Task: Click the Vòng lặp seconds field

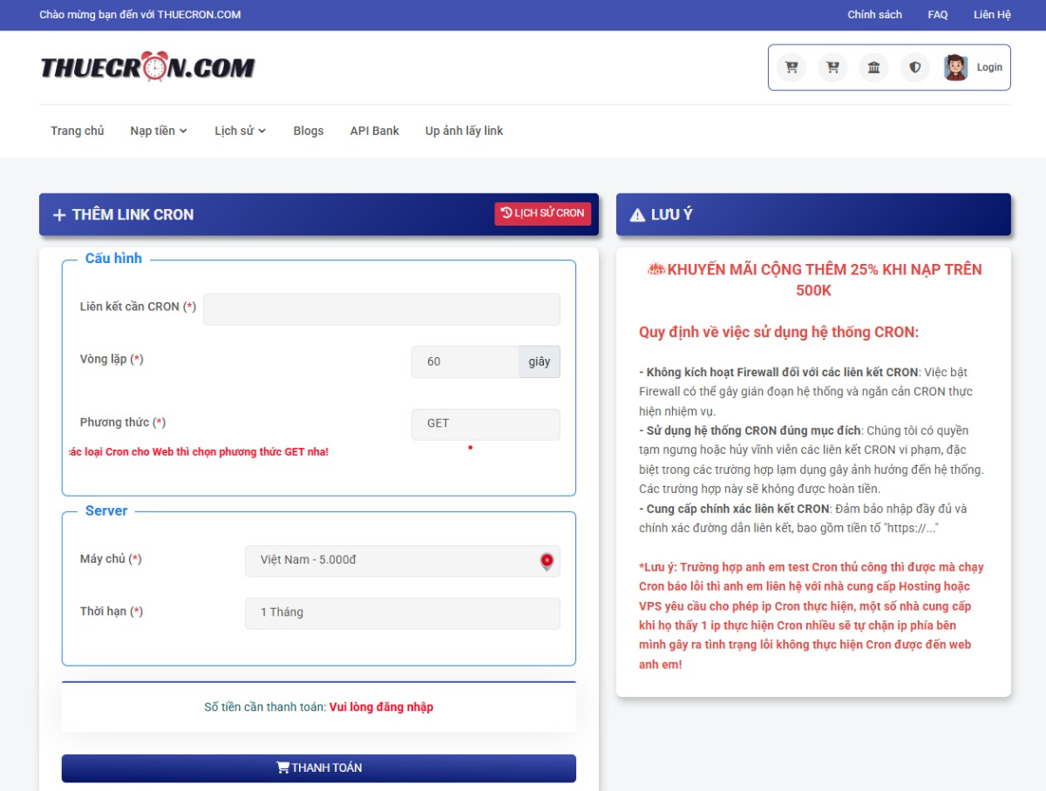Action: pos(465,362)
